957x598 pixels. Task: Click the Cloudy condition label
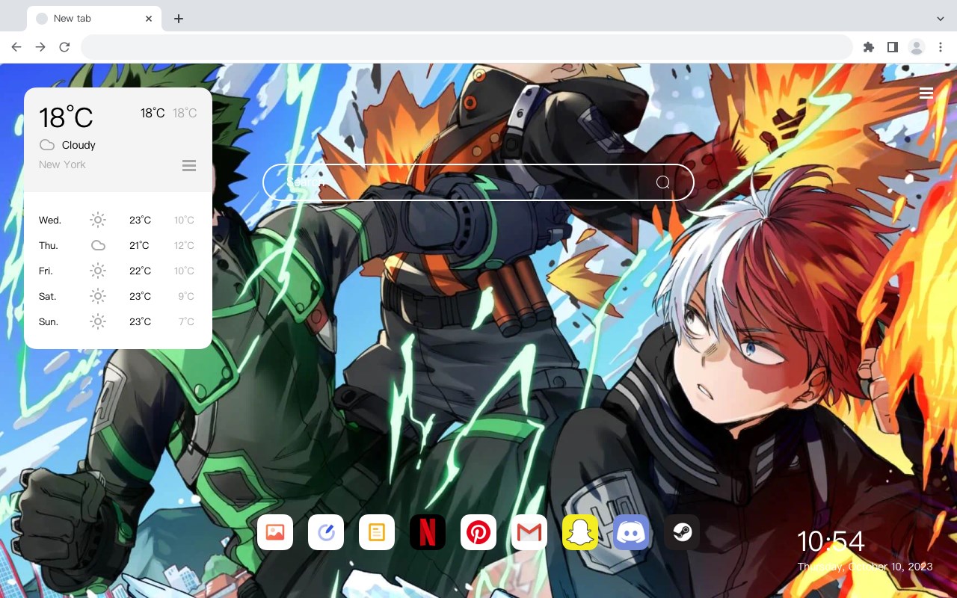79,145
